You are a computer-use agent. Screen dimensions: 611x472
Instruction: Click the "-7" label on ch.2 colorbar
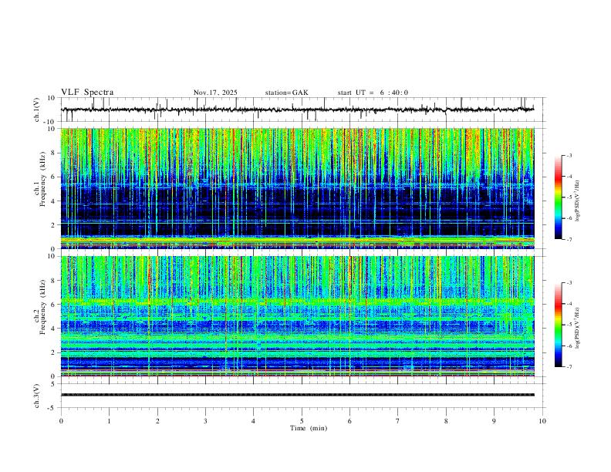[x=569, y=367]
